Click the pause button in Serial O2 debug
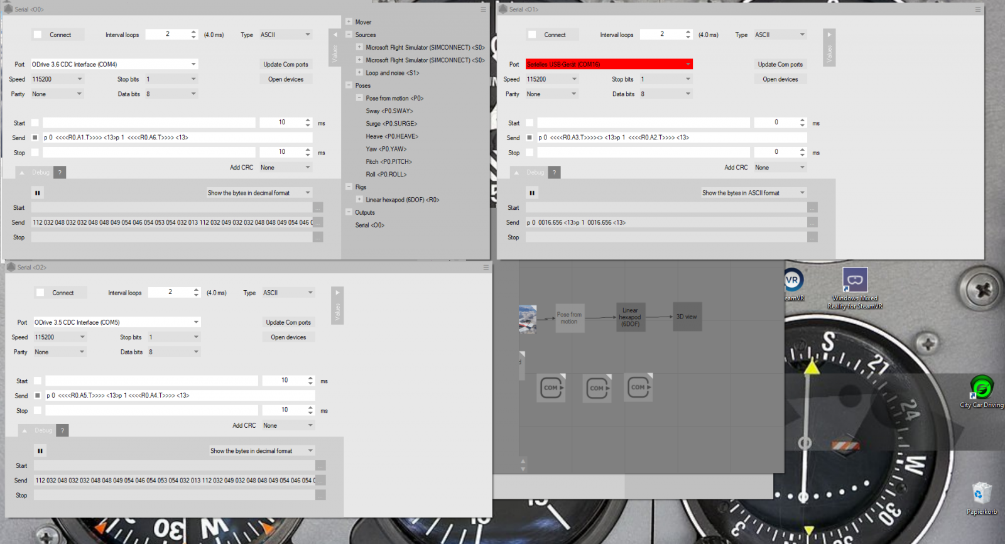This screenshot has height=544, width=1005. tap(40, 451)
